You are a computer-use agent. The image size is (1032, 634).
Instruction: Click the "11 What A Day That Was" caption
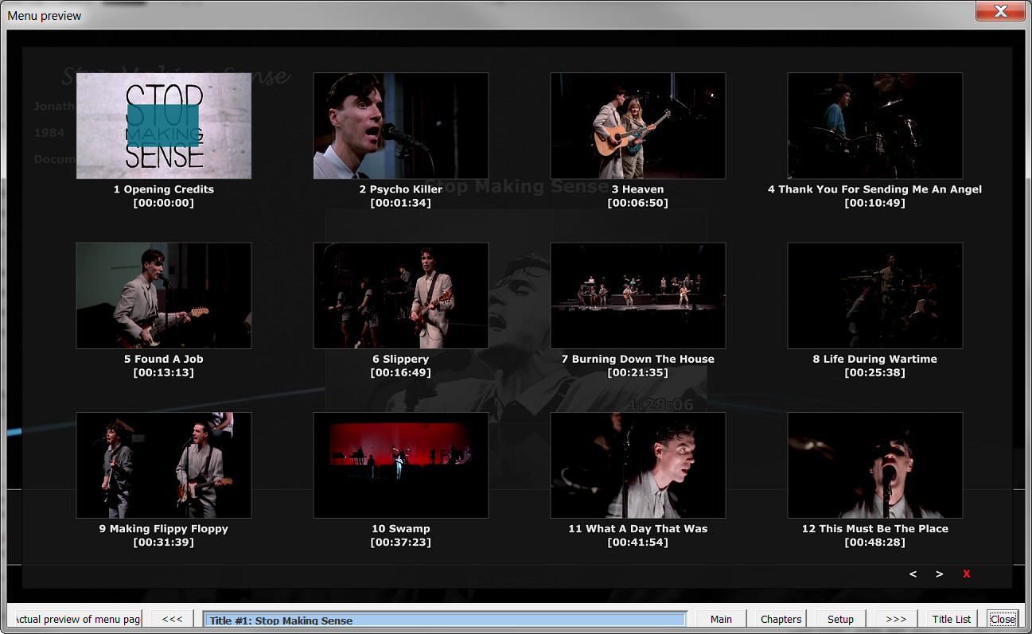[638, 528]
